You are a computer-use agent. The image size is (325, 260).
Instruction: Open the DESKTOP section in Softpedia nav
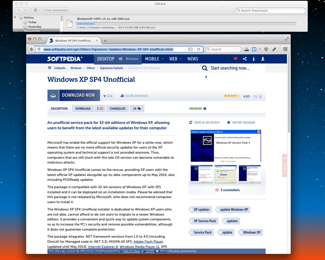[x=106, y=59]
